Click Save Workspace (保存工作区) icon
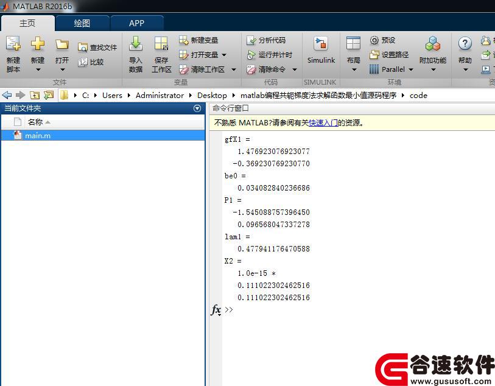The image size is (495, 386). pos(161,44)
